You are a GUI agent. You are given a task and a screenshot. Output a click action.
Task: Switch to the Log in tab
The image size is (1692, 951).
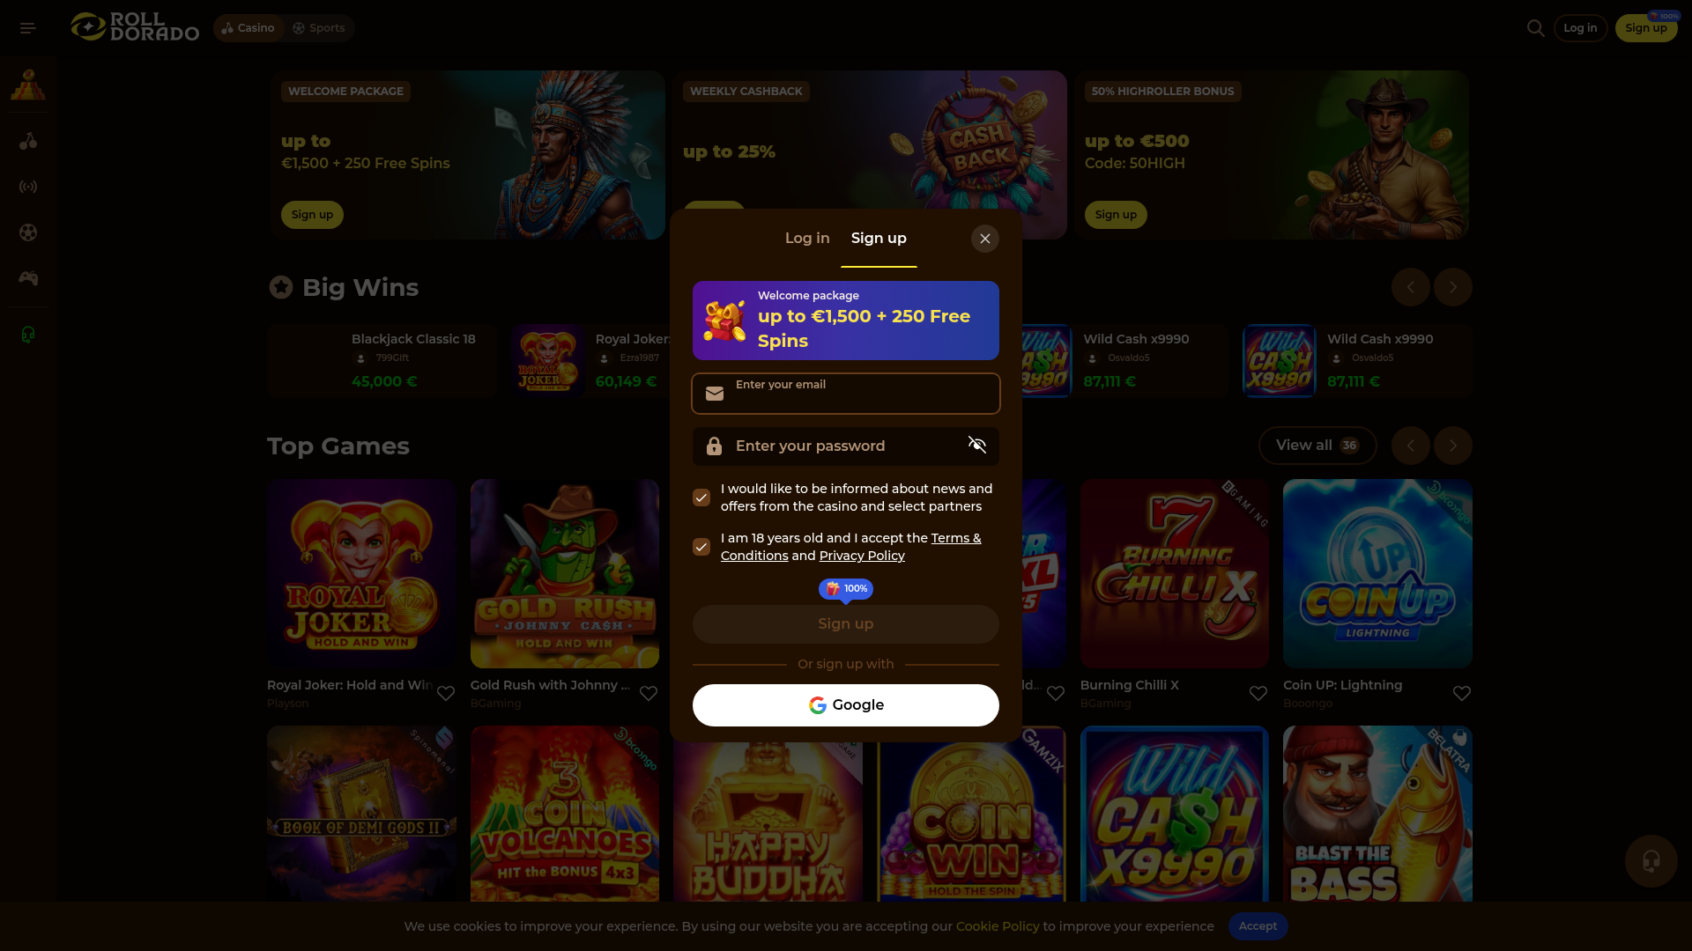pos(807,239)
